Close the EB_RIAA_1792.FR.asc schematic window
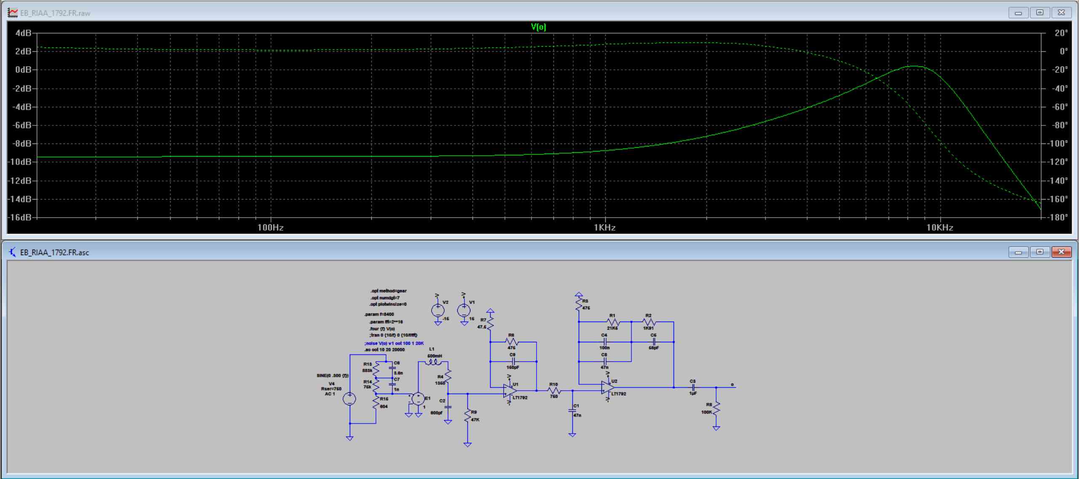 1061,252
